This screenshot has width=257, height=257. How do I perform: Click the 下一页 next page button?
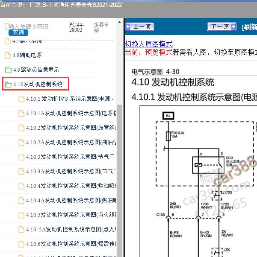click(x=222, y=26)
